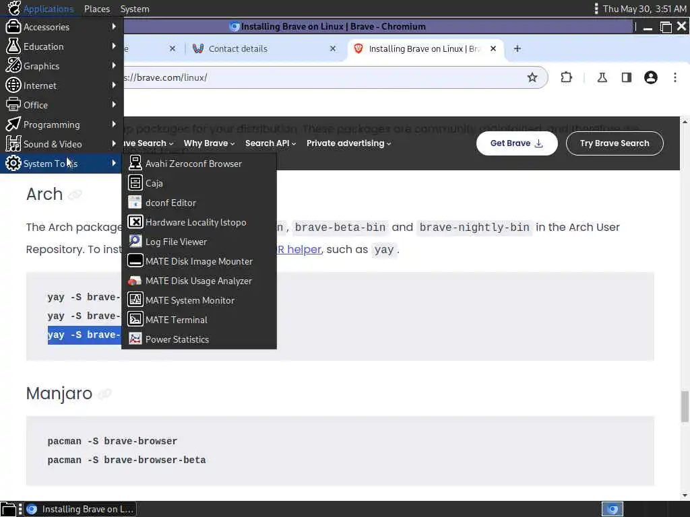Launch Hardware Locality lstopo
The height and width of the screenshot is (517, 690).
coord(199,222)
